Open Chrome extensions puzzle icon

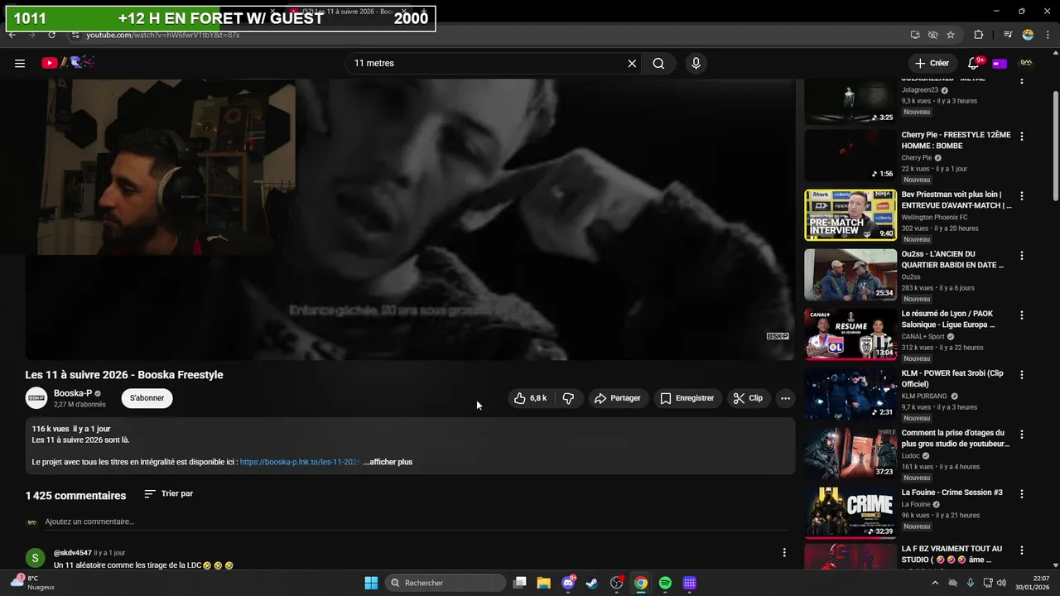(979, 35)
